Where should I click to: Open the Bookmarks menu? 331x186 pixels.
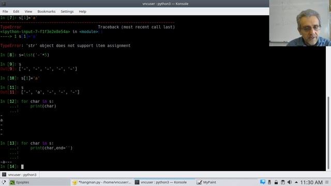[x=47, y=11]
